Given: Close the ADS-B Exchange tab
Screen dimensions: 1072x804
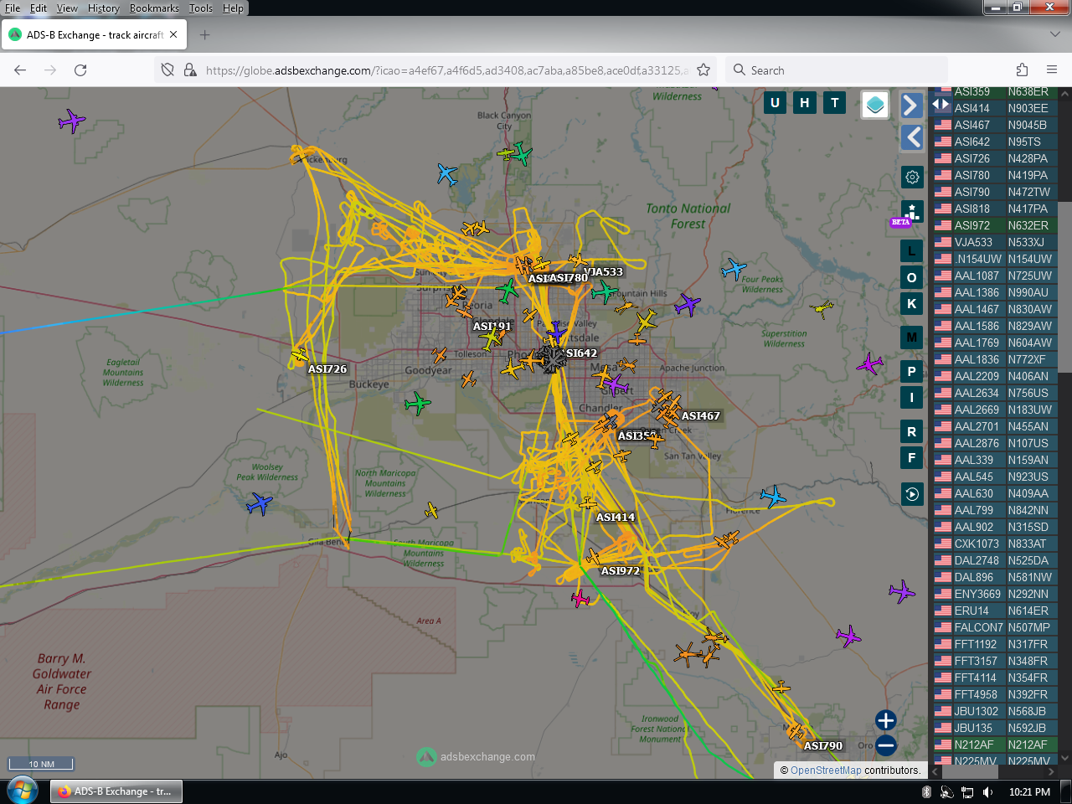Looking at the screenshot, I should point(173,35).
